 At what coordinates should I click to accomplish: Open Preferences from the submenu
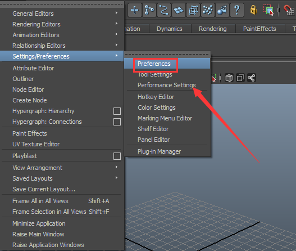pos(167,64)
